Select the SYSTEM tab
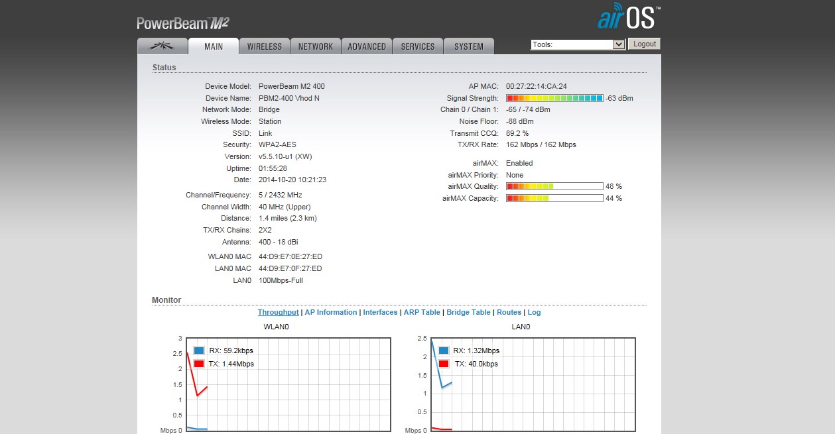The image size is (835, 434). click(x=469, y=46)
